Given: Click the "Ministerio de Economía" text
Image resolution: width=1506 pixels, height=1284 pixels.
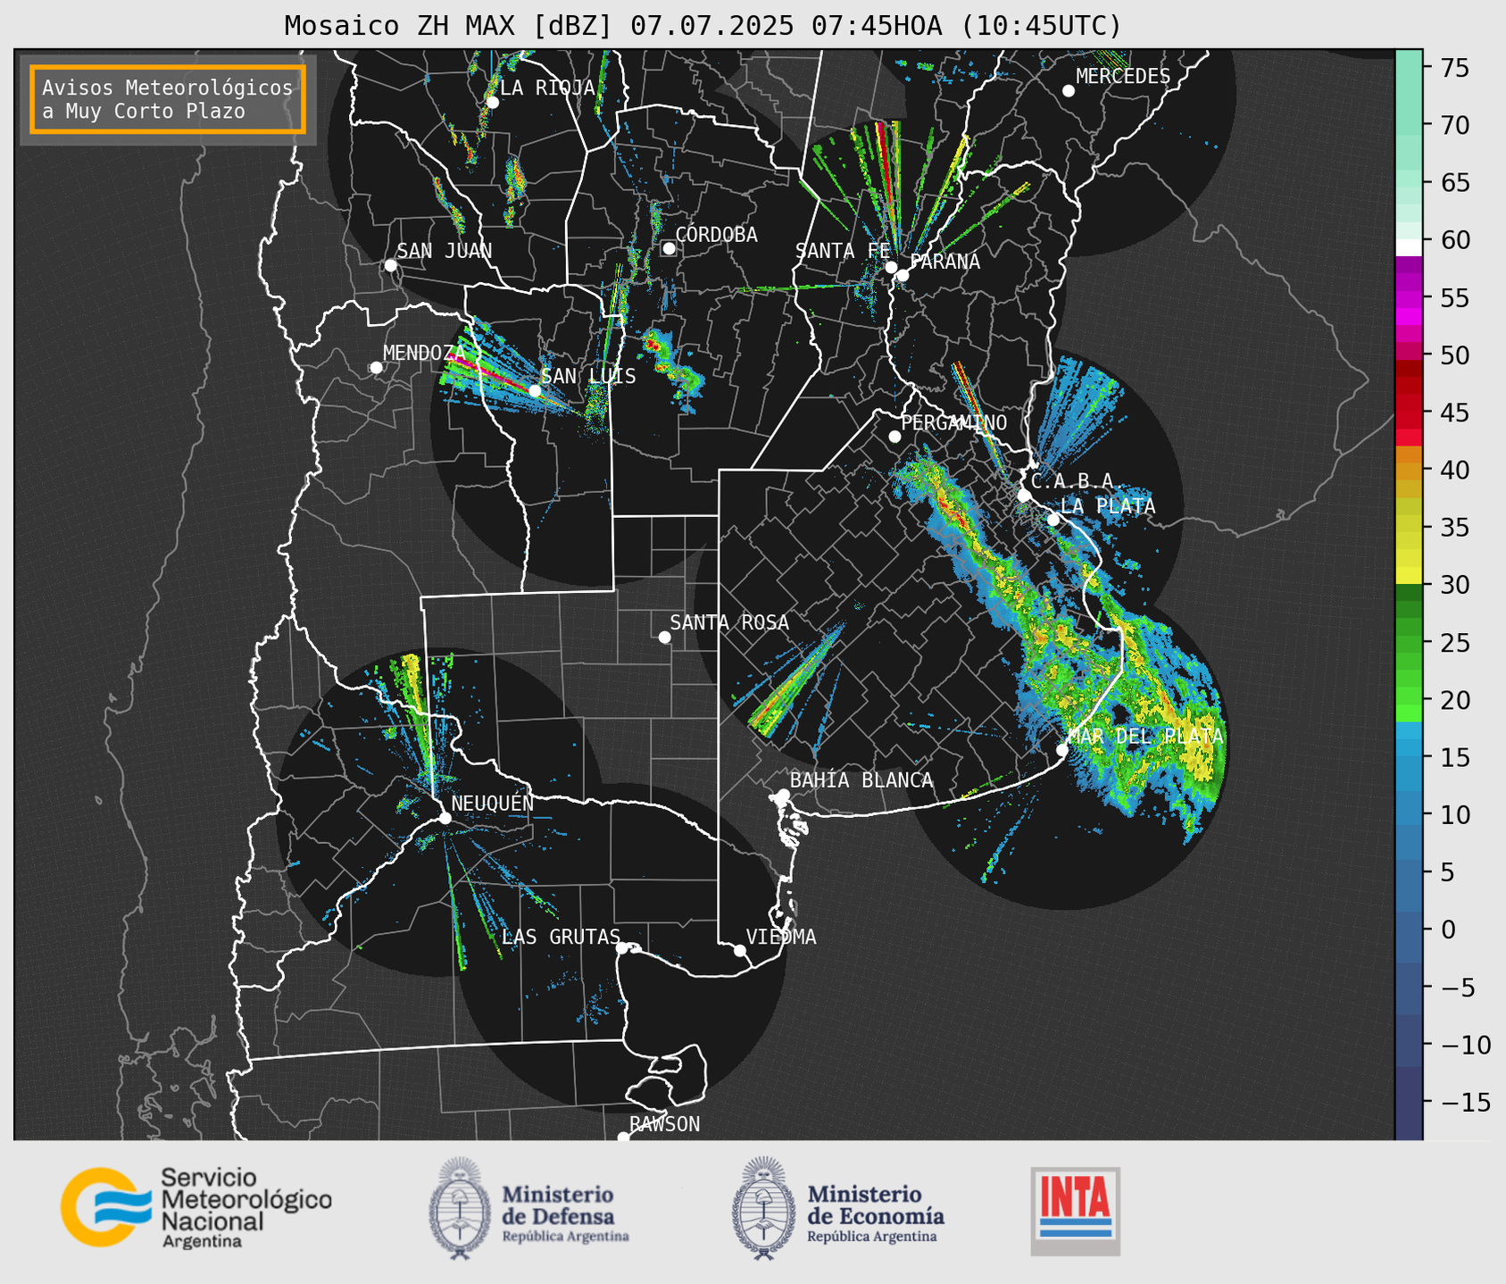Looking at the screenshot, I should pyautogui.click(x=876, y=1205).
